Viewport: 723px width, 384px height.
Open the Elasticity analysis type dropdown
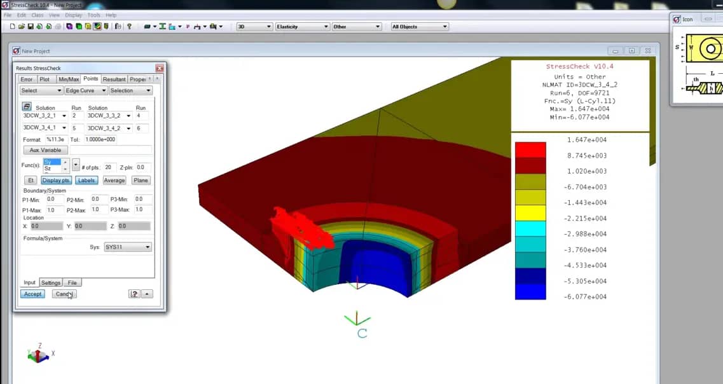click(x=302, y=27)
